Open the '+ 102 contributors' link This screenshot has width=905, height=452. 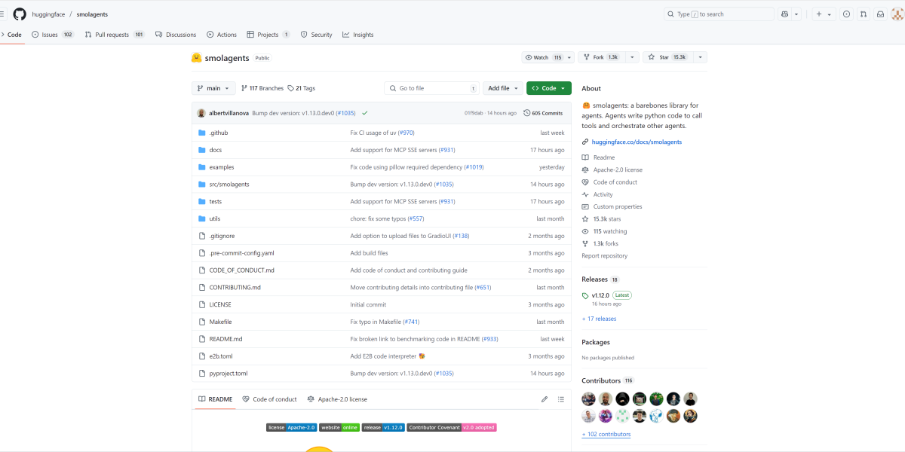(606, 434)
